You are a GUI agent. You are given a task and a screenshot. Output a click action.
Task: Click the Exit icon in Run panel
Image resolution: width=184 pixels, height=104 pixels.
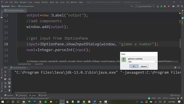point(5,87)
